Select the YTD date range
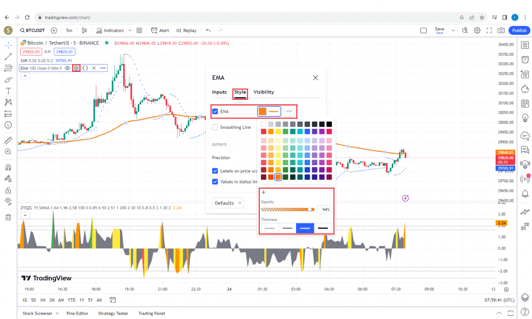This screenshot has width=532, height=319. pos(71,300)
